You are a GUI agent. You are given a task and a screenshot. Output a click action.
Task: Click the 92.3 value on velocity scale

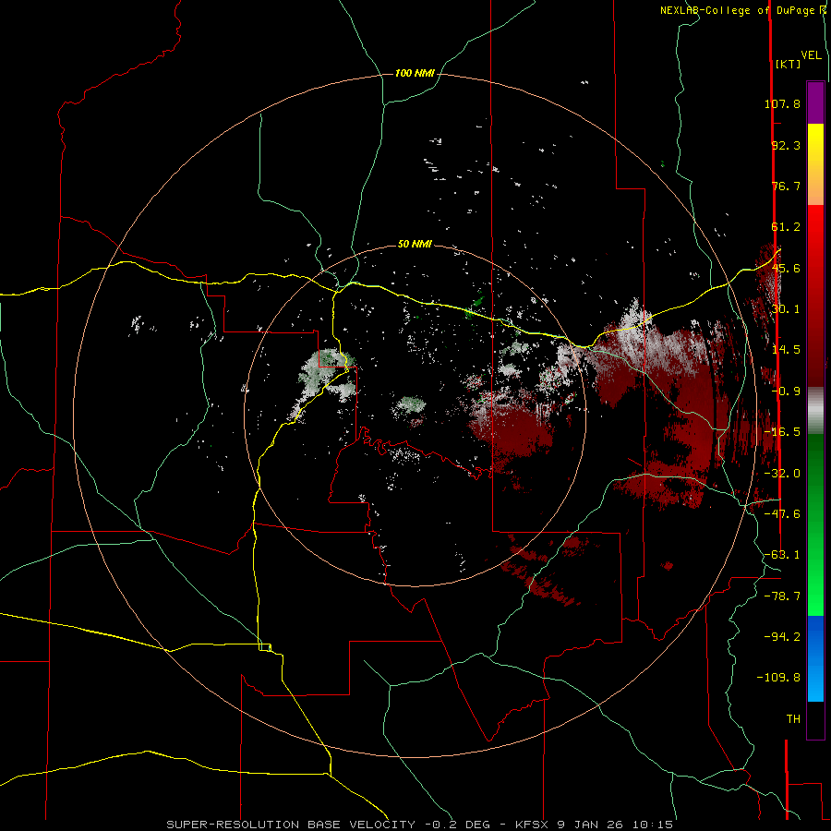pos(786,145)
